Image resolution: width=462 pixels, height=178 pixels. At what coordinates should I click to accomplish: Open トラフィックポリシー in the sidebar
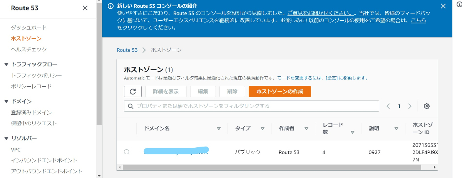(37, 76)
